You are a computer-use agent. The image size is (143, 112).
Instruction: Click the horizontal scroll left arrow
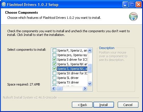54,89
